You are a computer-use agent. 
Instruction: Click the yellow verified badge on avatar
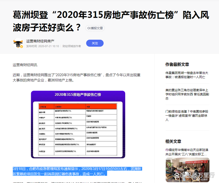pyautogui.click(x=21, y=47)
